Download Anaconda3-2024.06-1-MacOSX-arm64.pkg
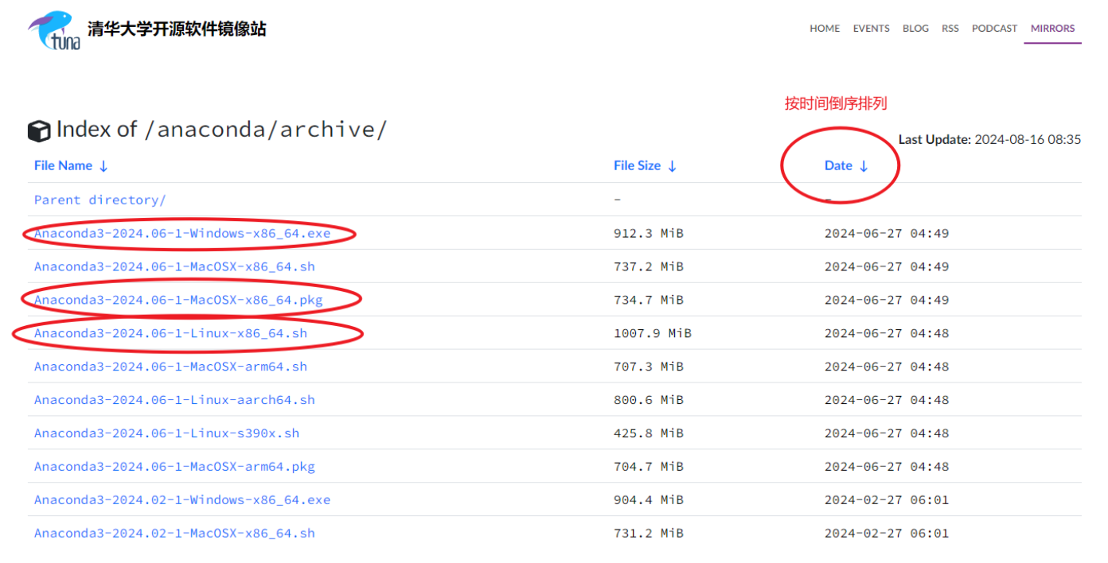This screenshot has height=563, width=1108. (x=174, y=468)
